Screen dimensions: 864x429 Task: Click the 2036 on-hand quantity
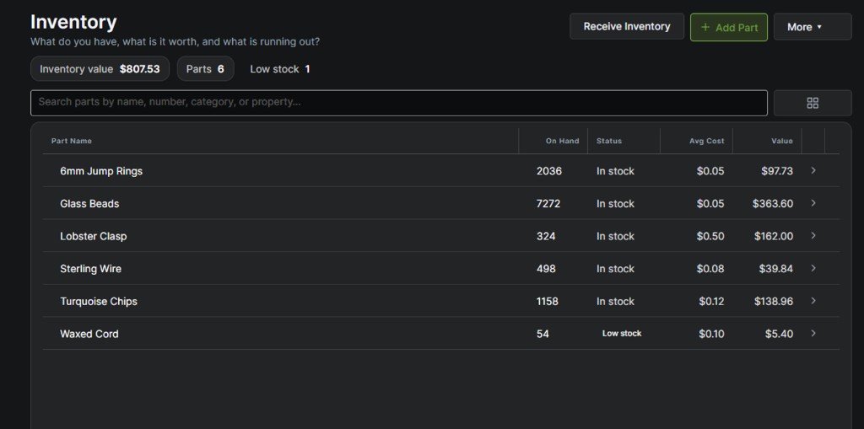[x=548, y=171]
